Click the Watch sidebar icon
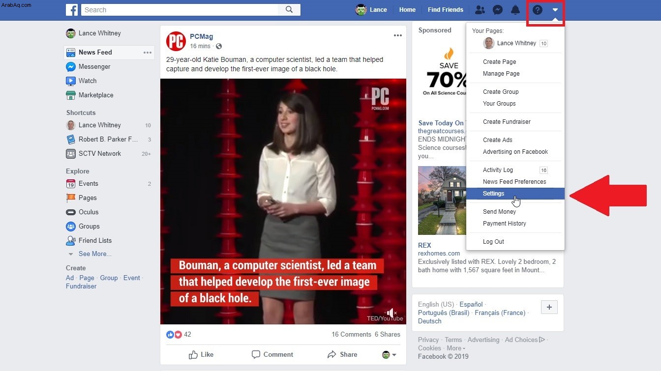Viewport: 661px width, 371px height. [70, 81]
